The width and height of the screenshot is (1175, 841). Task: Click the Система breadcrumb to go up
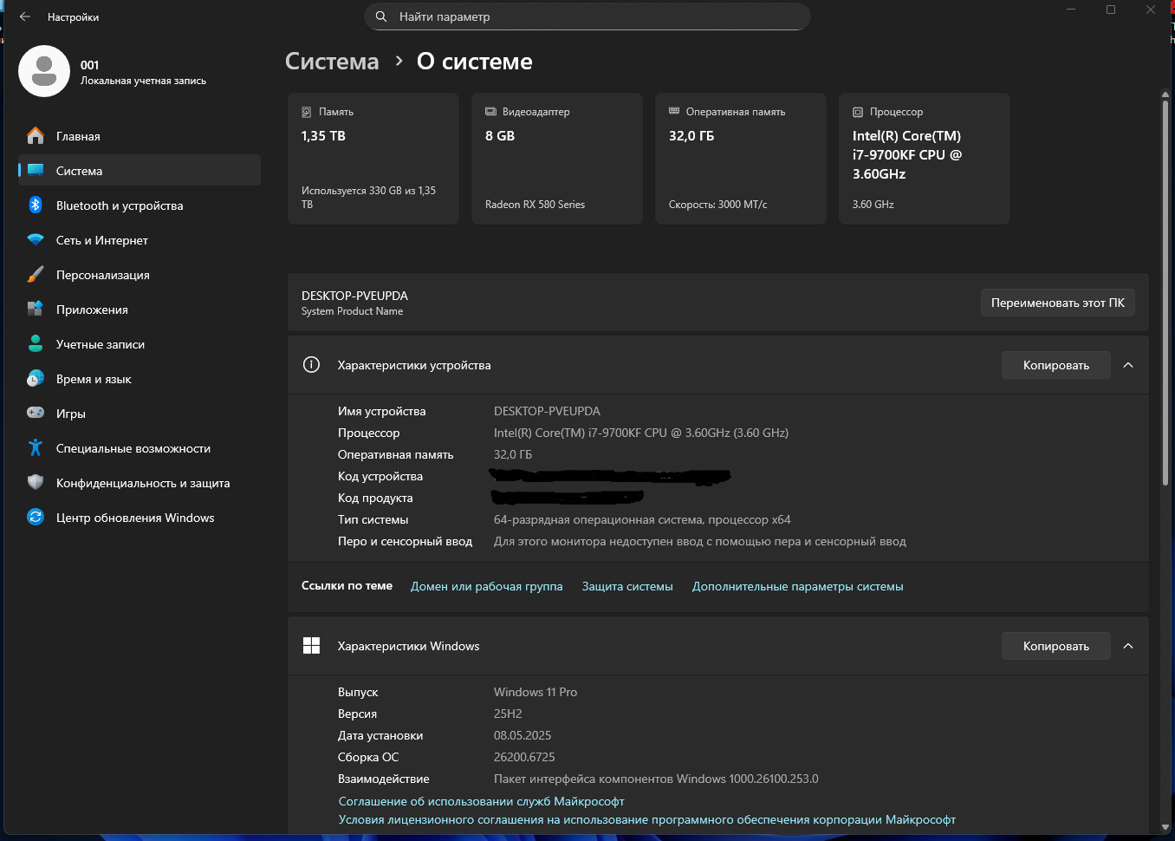click(332, 62)
